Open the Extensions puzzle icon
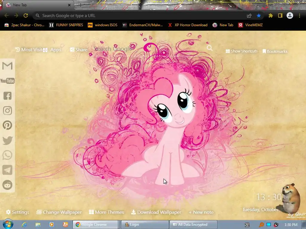This screenshot has width=306, height=229. tap(271, 16)
